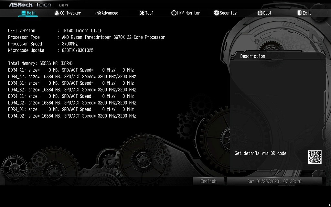Select the Microcode Update line
This screenshot has width=331, height=207.
pos(50,50)
